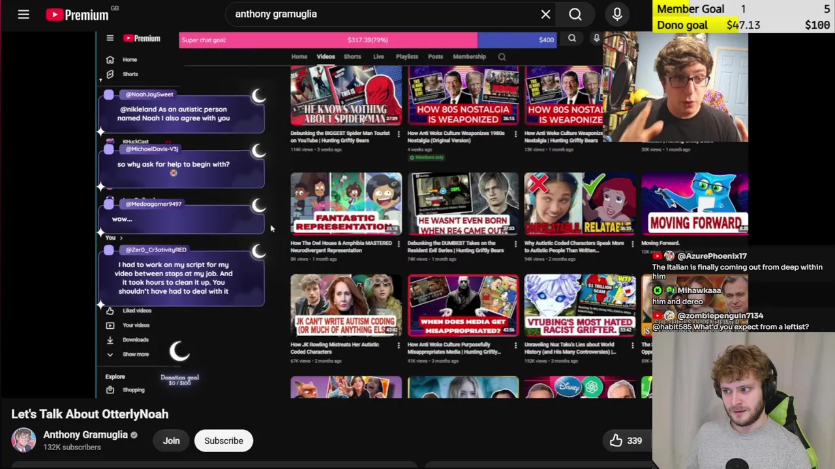The image size is (835, 469).
Task: Open options menu for Spider Man Tourist video
Action: [399, 134]
